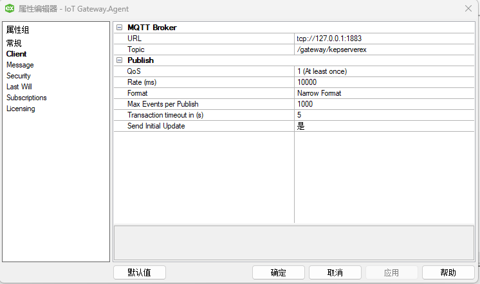This screenshot has width=480, height=284.
Task: Close the property editor window
Action: pos(468,8)
